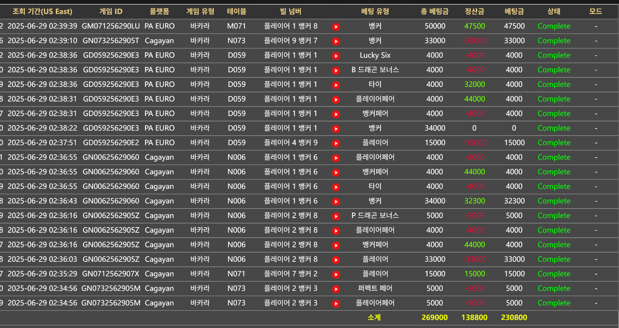This screenshot has width=619, height=328.
Task: Click bill number 플레이어 9 뱅커 7
Action: coord(291,41)
